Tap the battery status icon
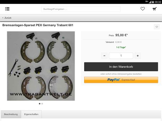The image size is (162, 121). 153,2
